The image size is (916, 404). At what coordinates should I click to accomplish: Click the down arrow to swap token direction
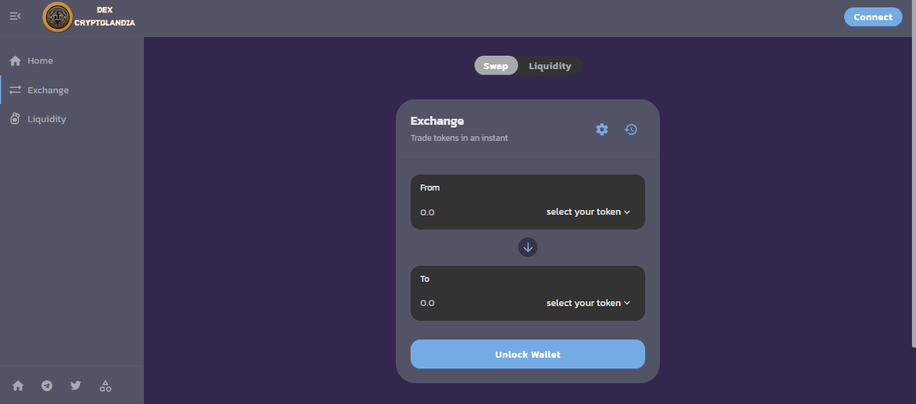pyautogui.click(x=528, y=248)
